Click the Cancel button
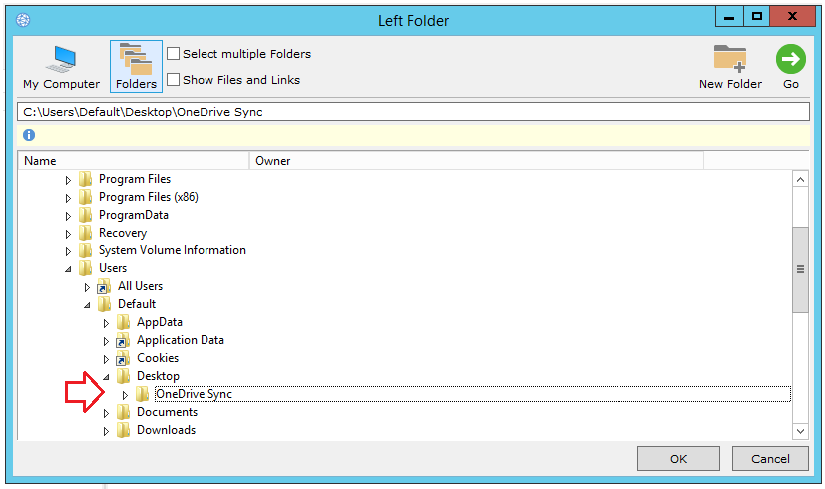This screenshot has height=489, width=825. coord(770,459)
